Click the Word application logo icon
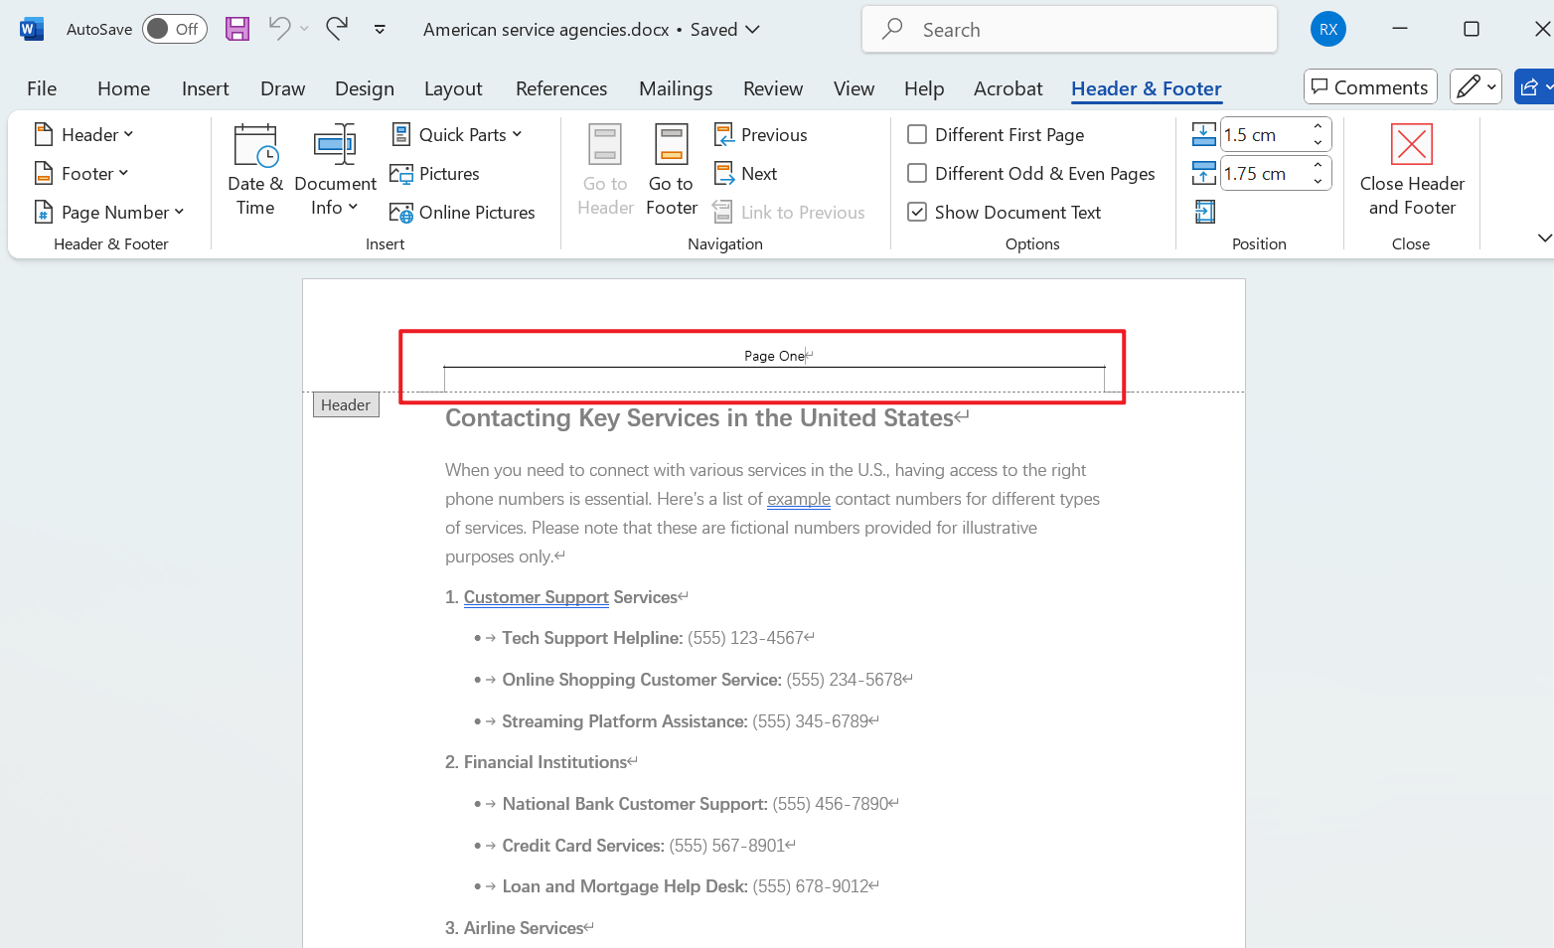The width and height of the screenshot is (1554, 948). [x=31, y=29]
